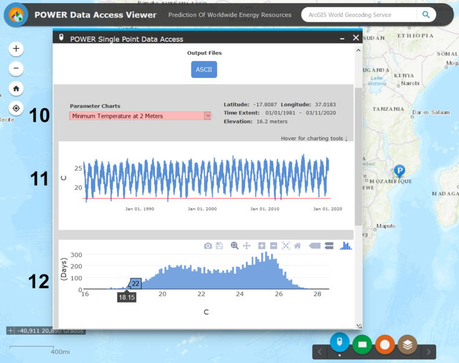
Task: Open the green rectangle regional data widget
Action: [362, 345]
